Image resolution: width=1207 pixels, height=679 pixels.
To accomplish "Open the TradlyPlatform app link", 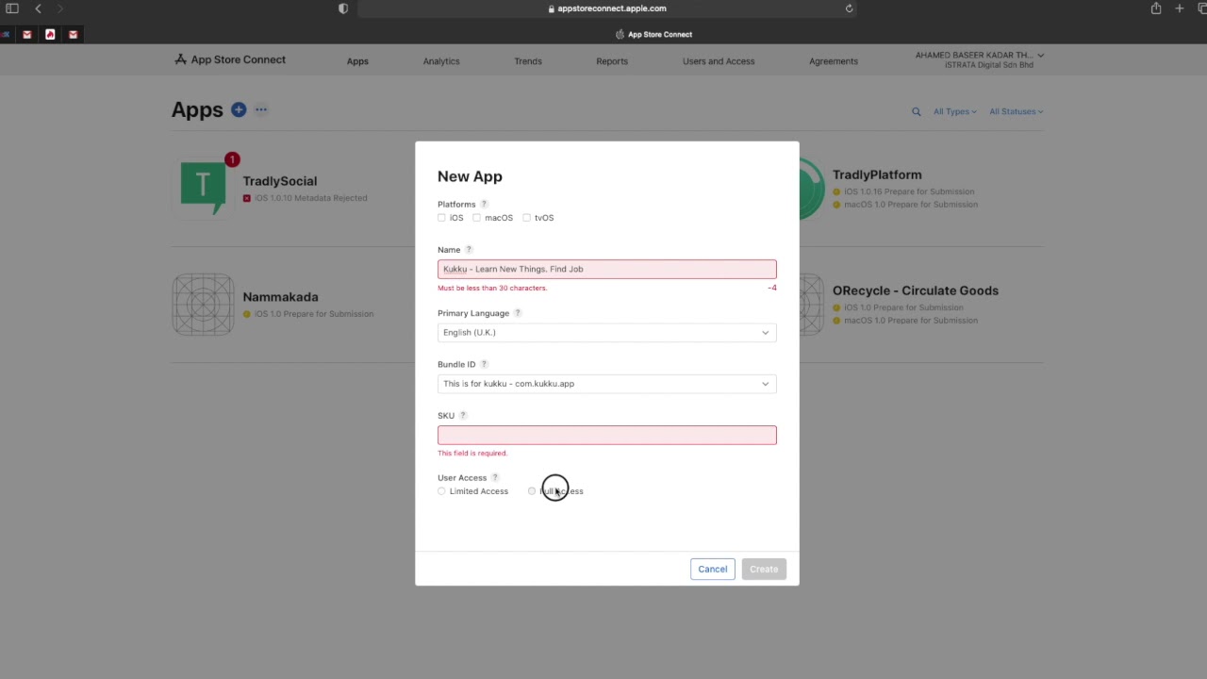I will point(877,174).
